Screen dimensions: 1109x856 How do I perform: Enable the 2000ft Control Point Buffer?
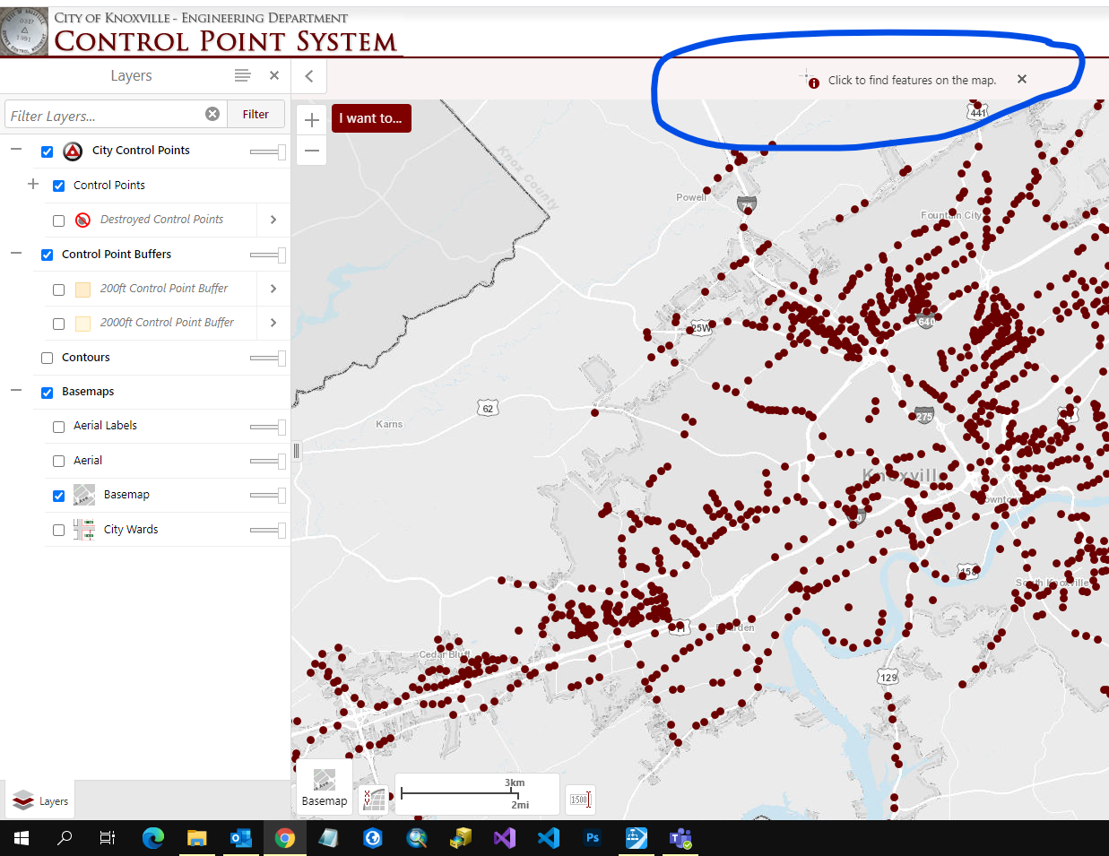tap(59, 324)
